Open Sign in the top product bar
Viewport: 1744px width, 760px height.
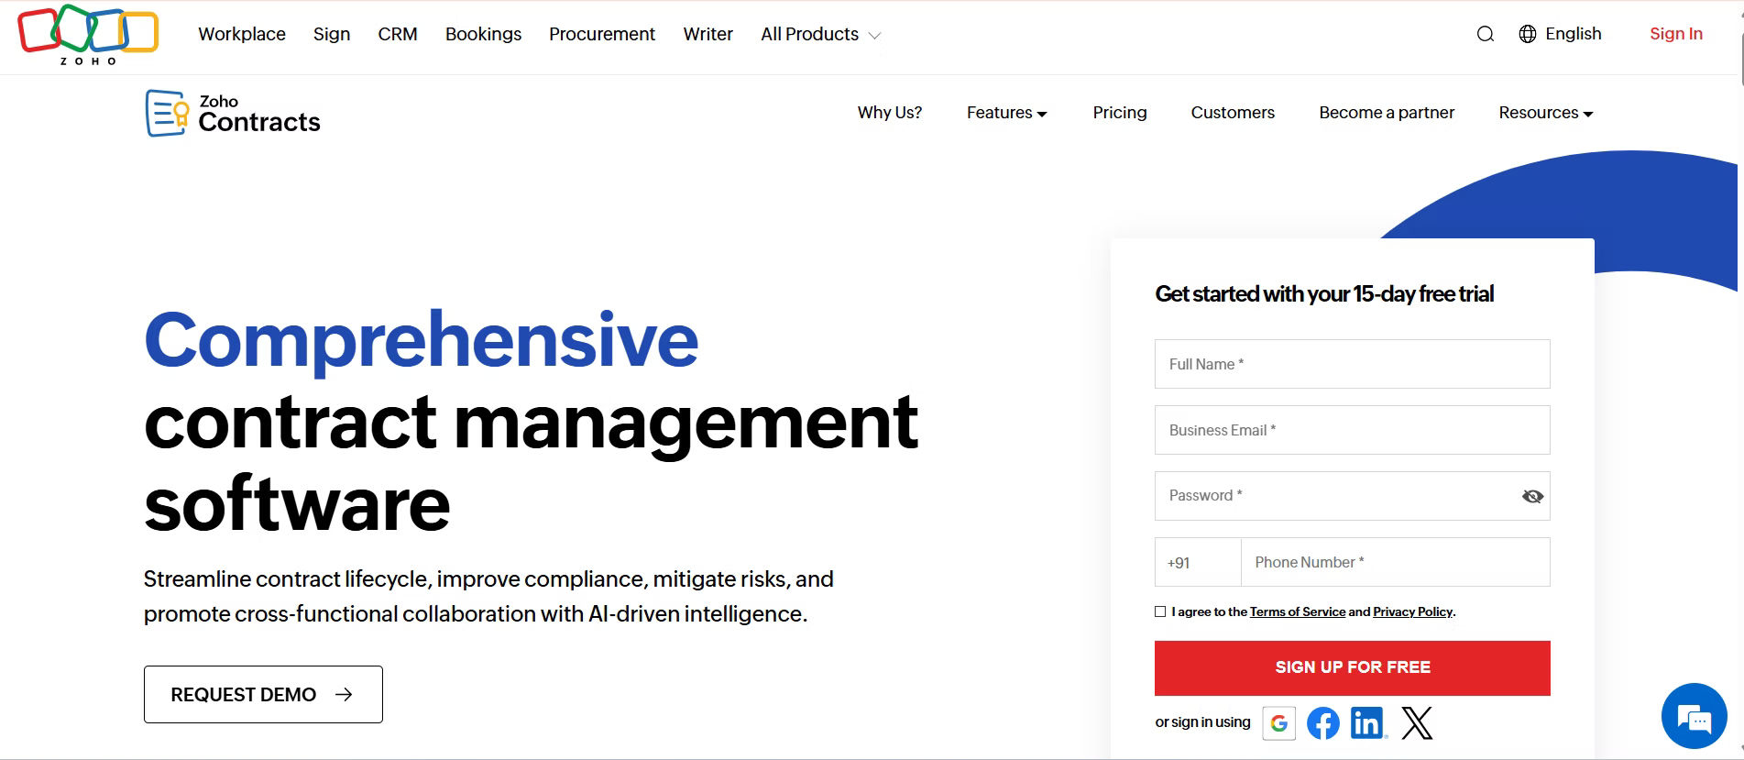(x=332, y=34)
